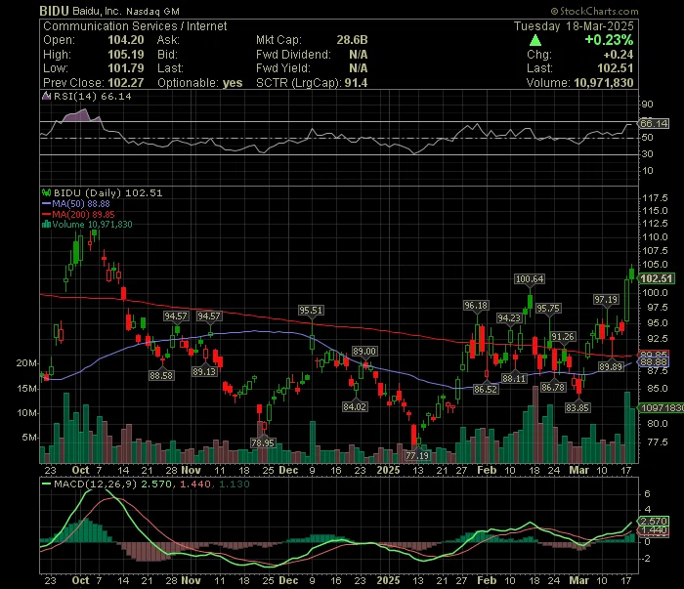684x589 pixels.
Task: Click the 88.11 low price label
Action: tap(514, 378)
